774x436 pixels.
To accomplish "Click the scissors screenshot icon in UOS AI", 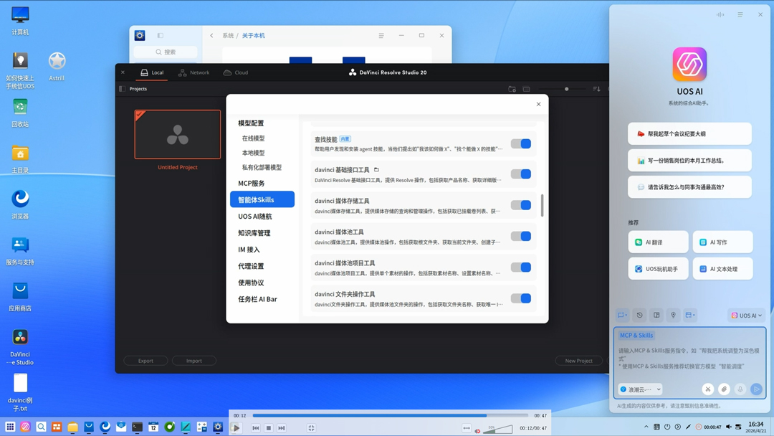I will pos(707,389).
